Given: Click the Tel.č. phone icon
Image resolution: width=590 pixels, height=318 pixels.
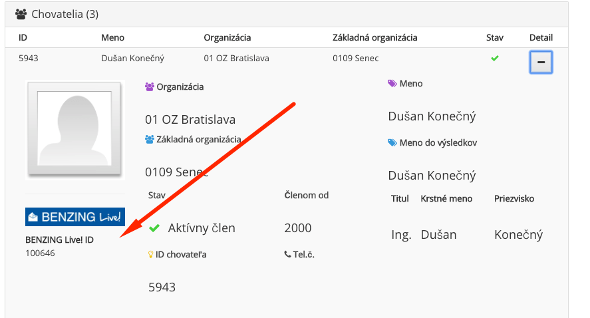Looking at the screenshot, I should (x=287, y=254).
